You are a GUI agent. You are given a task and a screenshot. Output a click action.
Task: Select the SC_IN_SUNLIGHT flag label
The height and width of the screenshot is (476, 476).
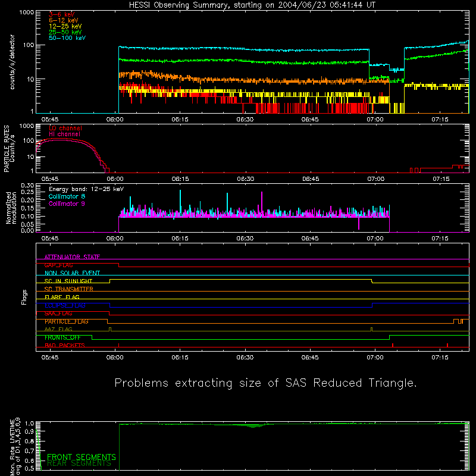pyautogui.click(x=68, y=281)
